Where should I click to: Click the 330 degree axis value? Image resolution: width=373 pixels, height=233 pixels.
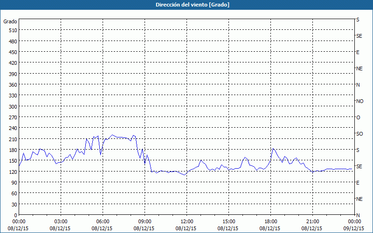click(14, 96)
